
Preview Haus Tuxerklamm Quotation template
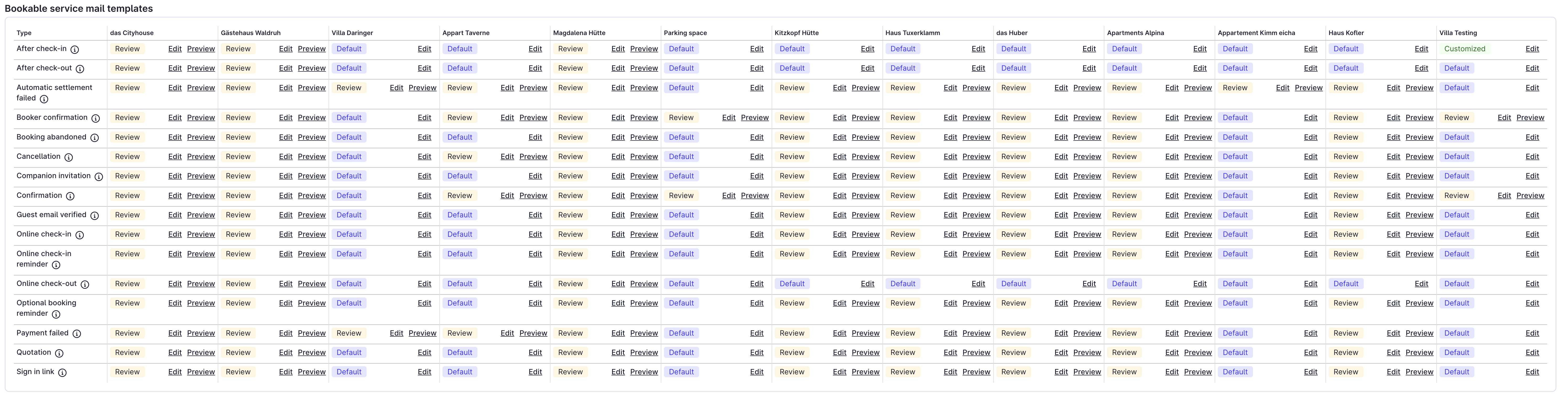coord(977,353)
